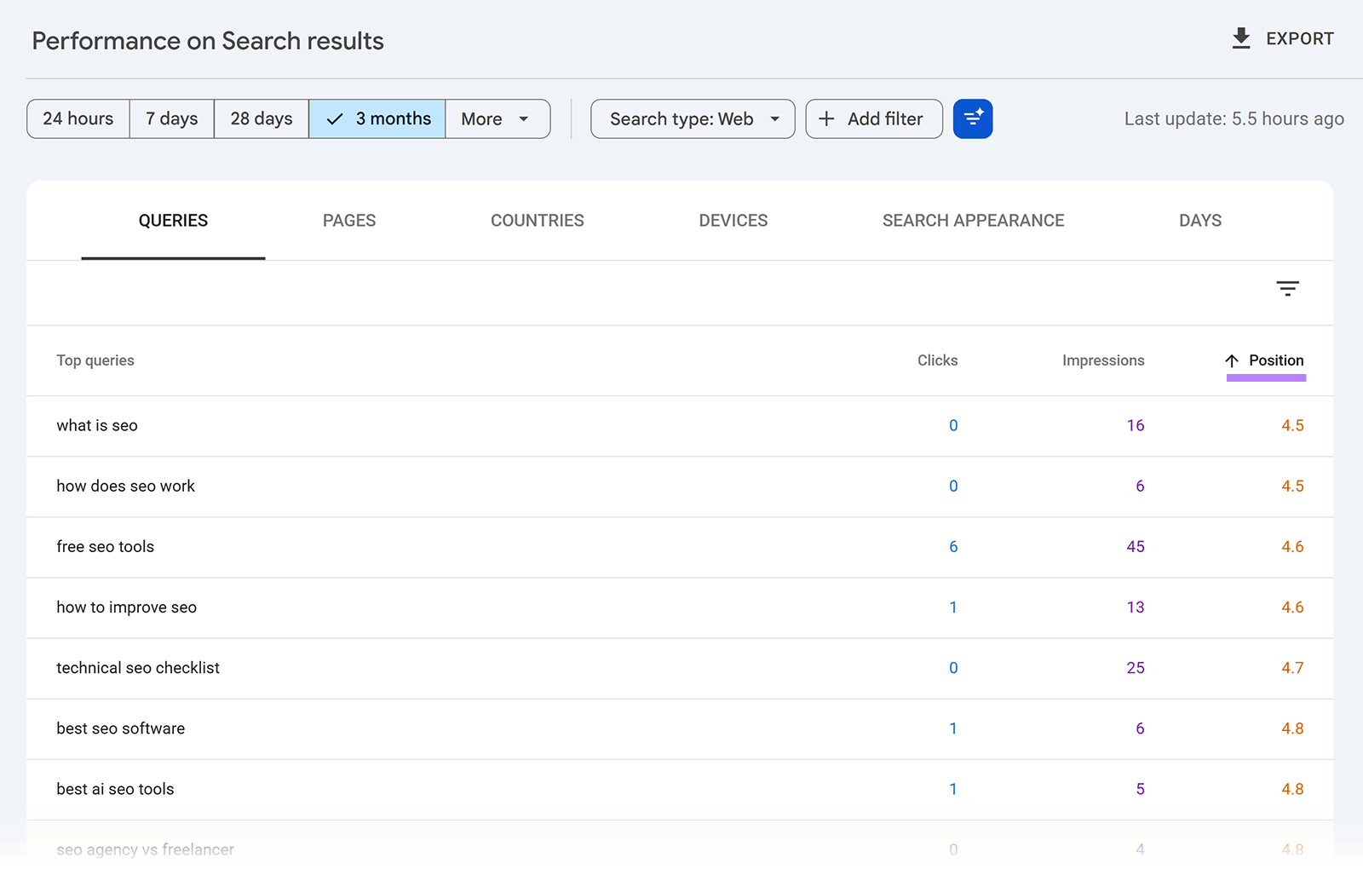Click the plus icon in Add filter

coord(826,118)
